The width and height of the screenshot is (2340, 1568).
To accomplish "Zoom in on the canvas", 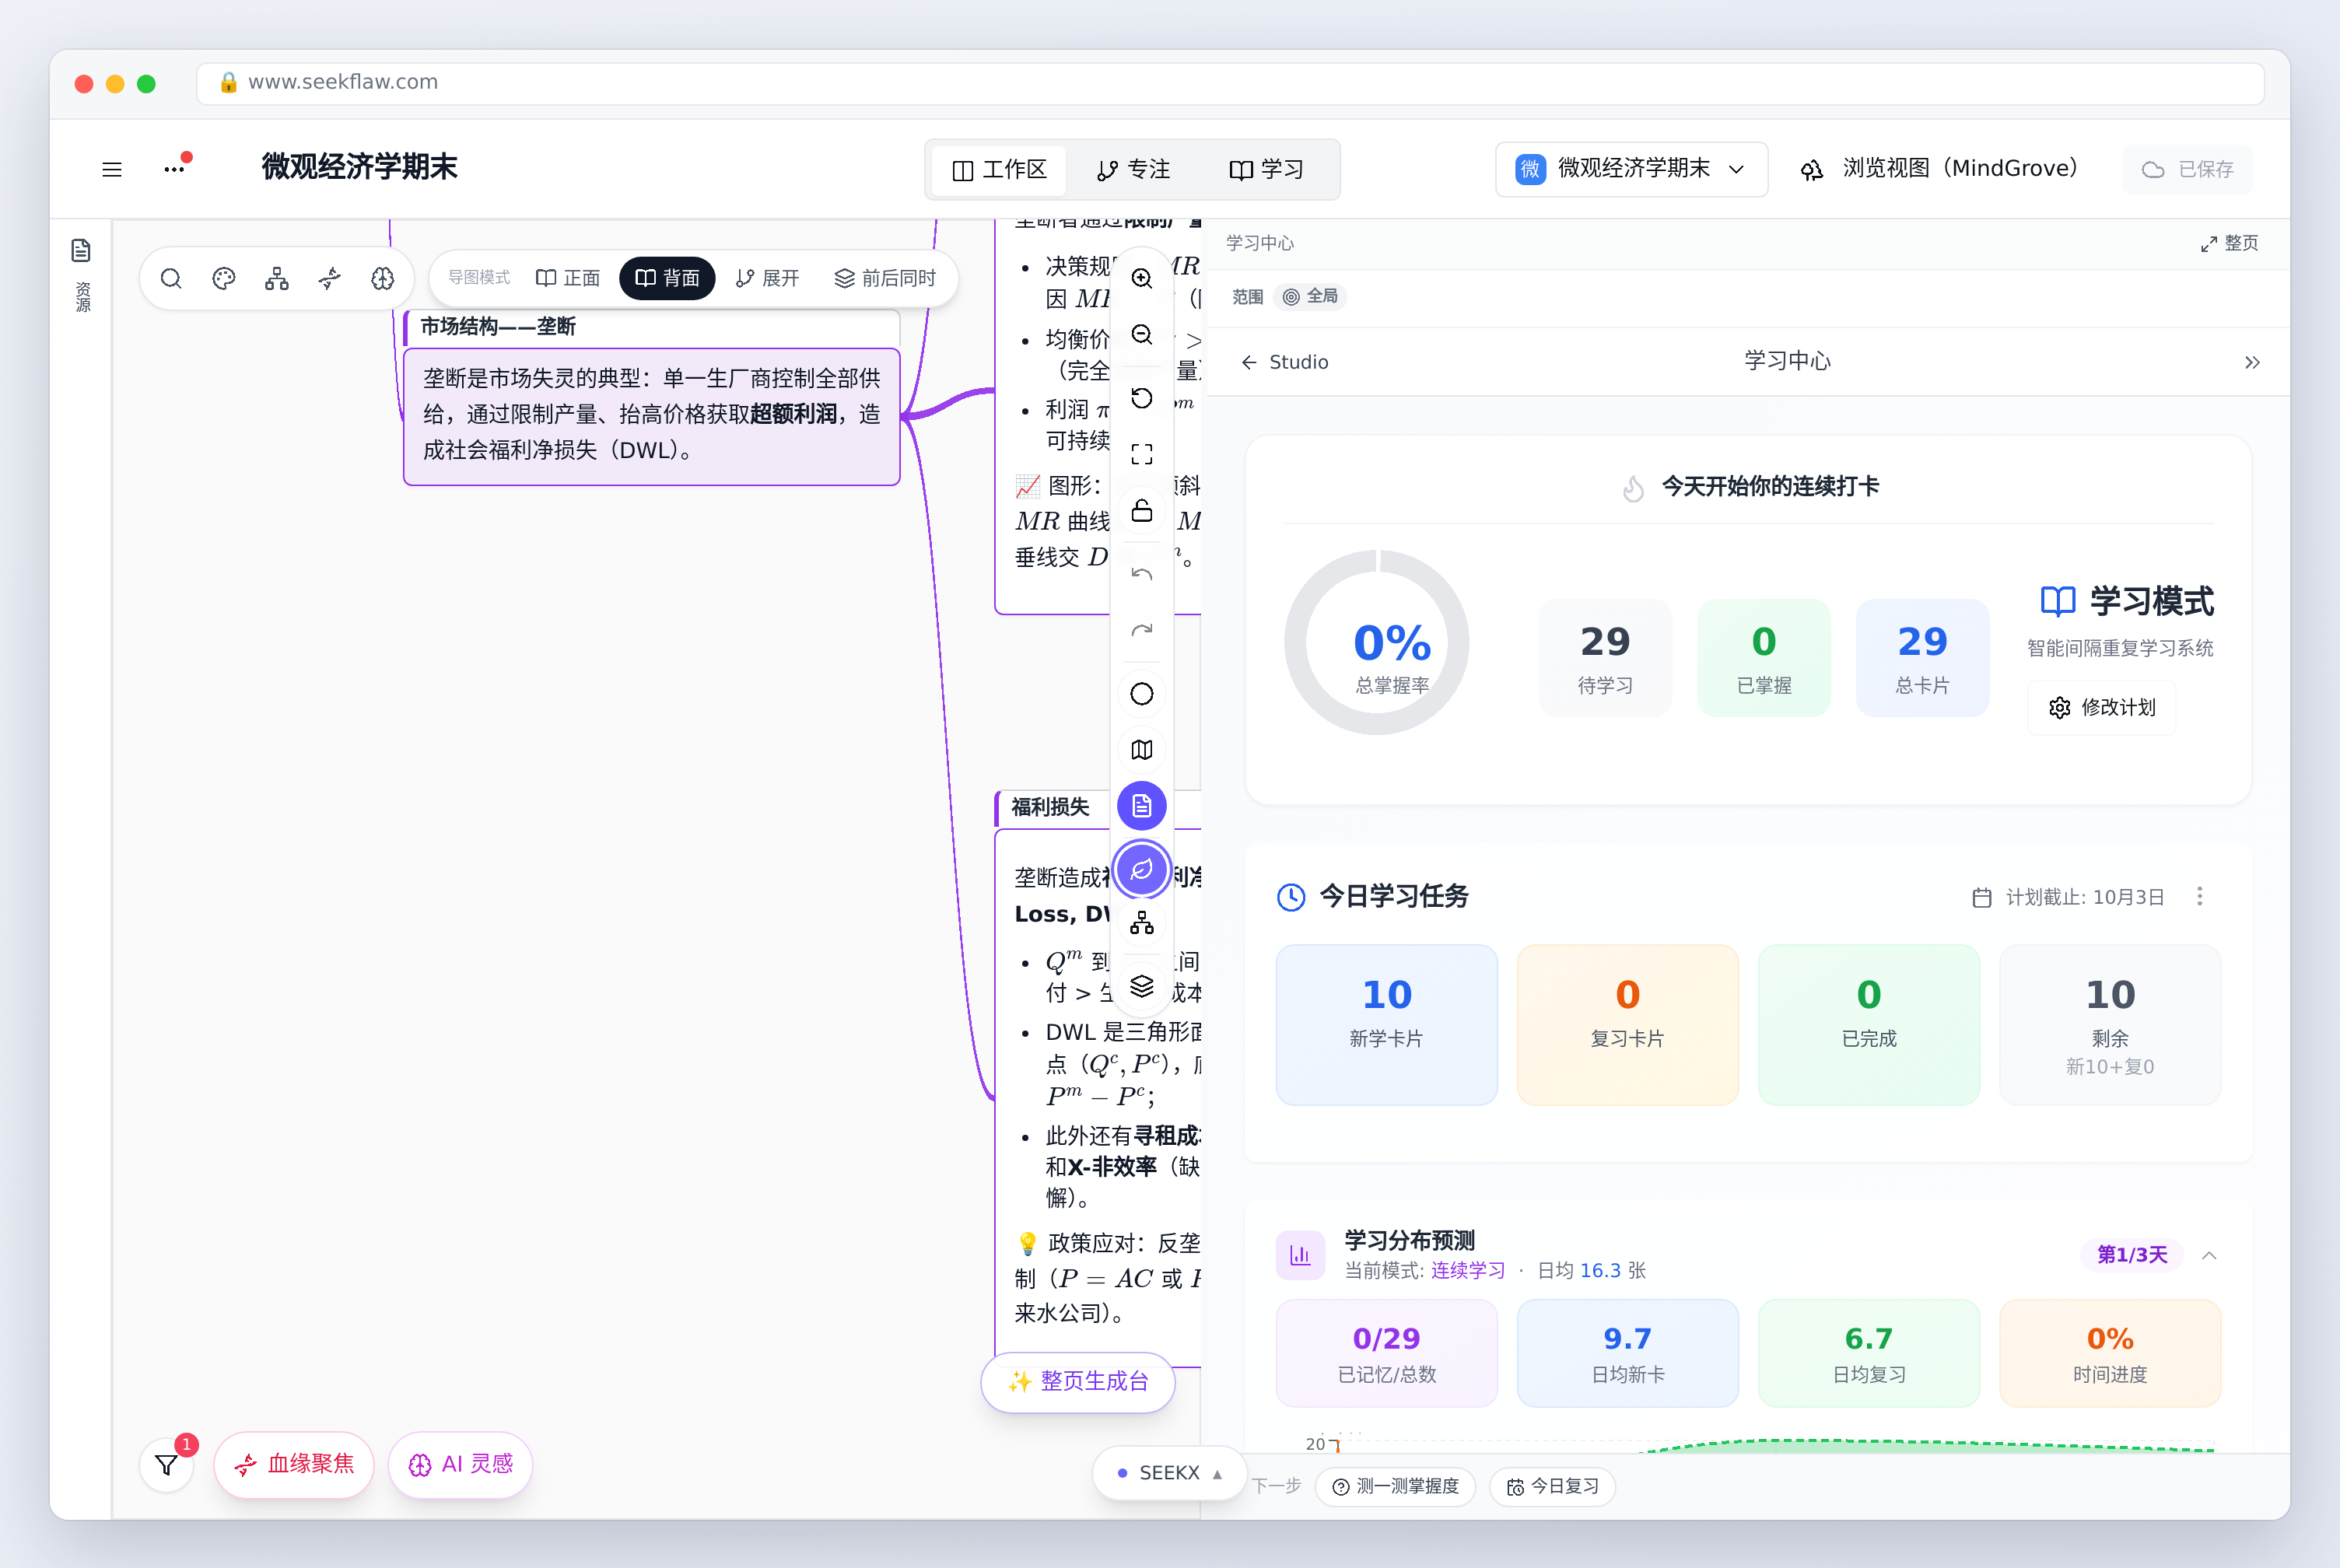I will 1142,278.
